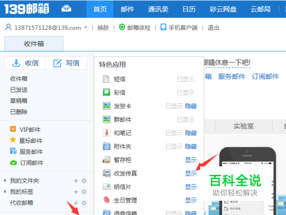This screenshot has height=215, width=286.
Task: Click the VIP邮件 icon
Action: pos(13,129)
